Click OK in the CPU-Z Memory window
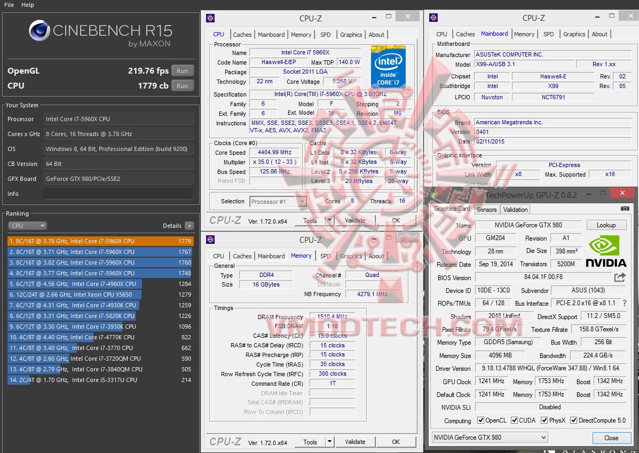Image resolution: width=639 pixels, height=453 pixels. [396, 442]
